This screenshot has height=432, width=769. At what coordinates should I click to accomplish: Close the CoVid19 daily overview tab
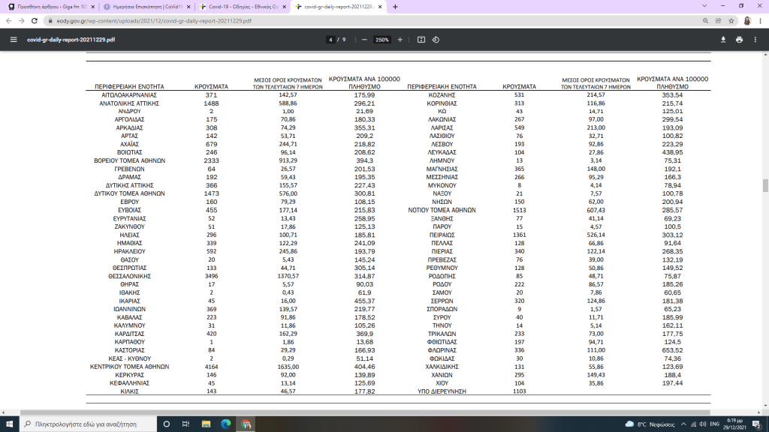(x=188, y=7)
